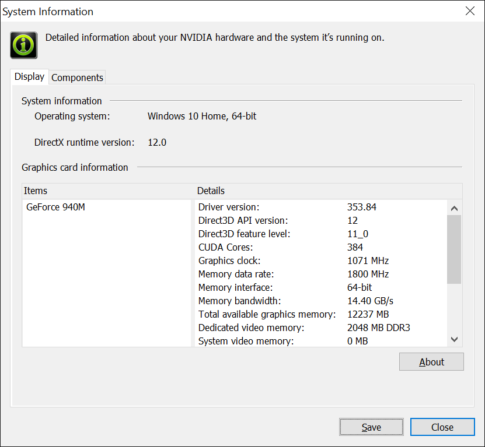Click Total available graphics memory label
The height and width of the screenshot is (447, 485).
267,314
